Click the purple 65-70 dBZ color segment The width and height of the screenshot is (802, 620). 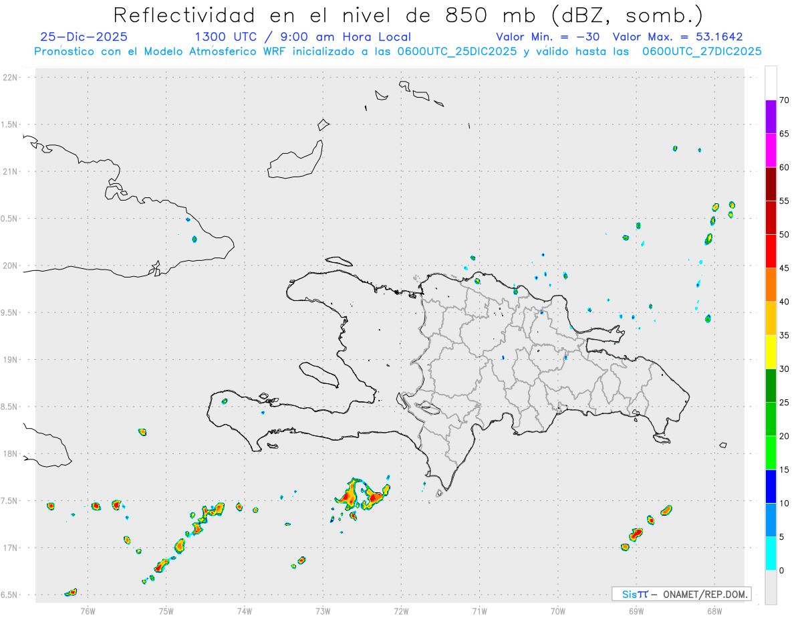[771, 117]
